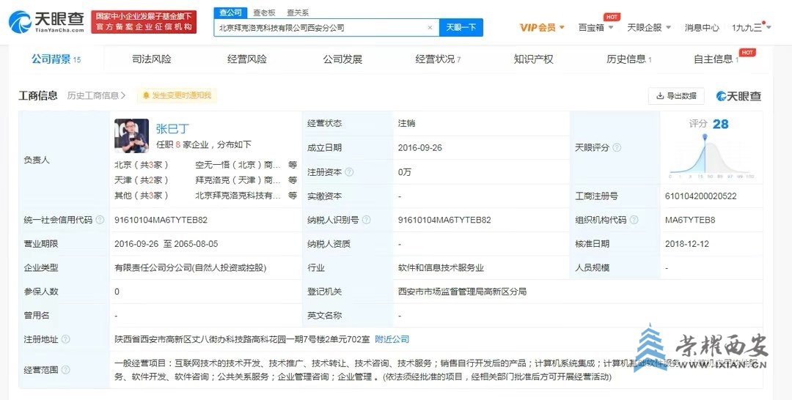The width and height of the screenshot is (792, 400).
Task: Click the credit code 91610104MA6TYTEB82 under 统一社会信用代码
Action: tap(161, 220)
